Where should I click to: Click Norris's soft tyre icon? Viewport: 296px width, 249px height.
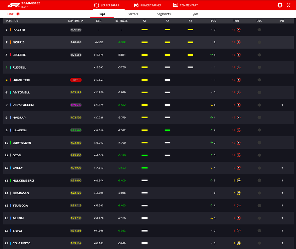(239, 42)
